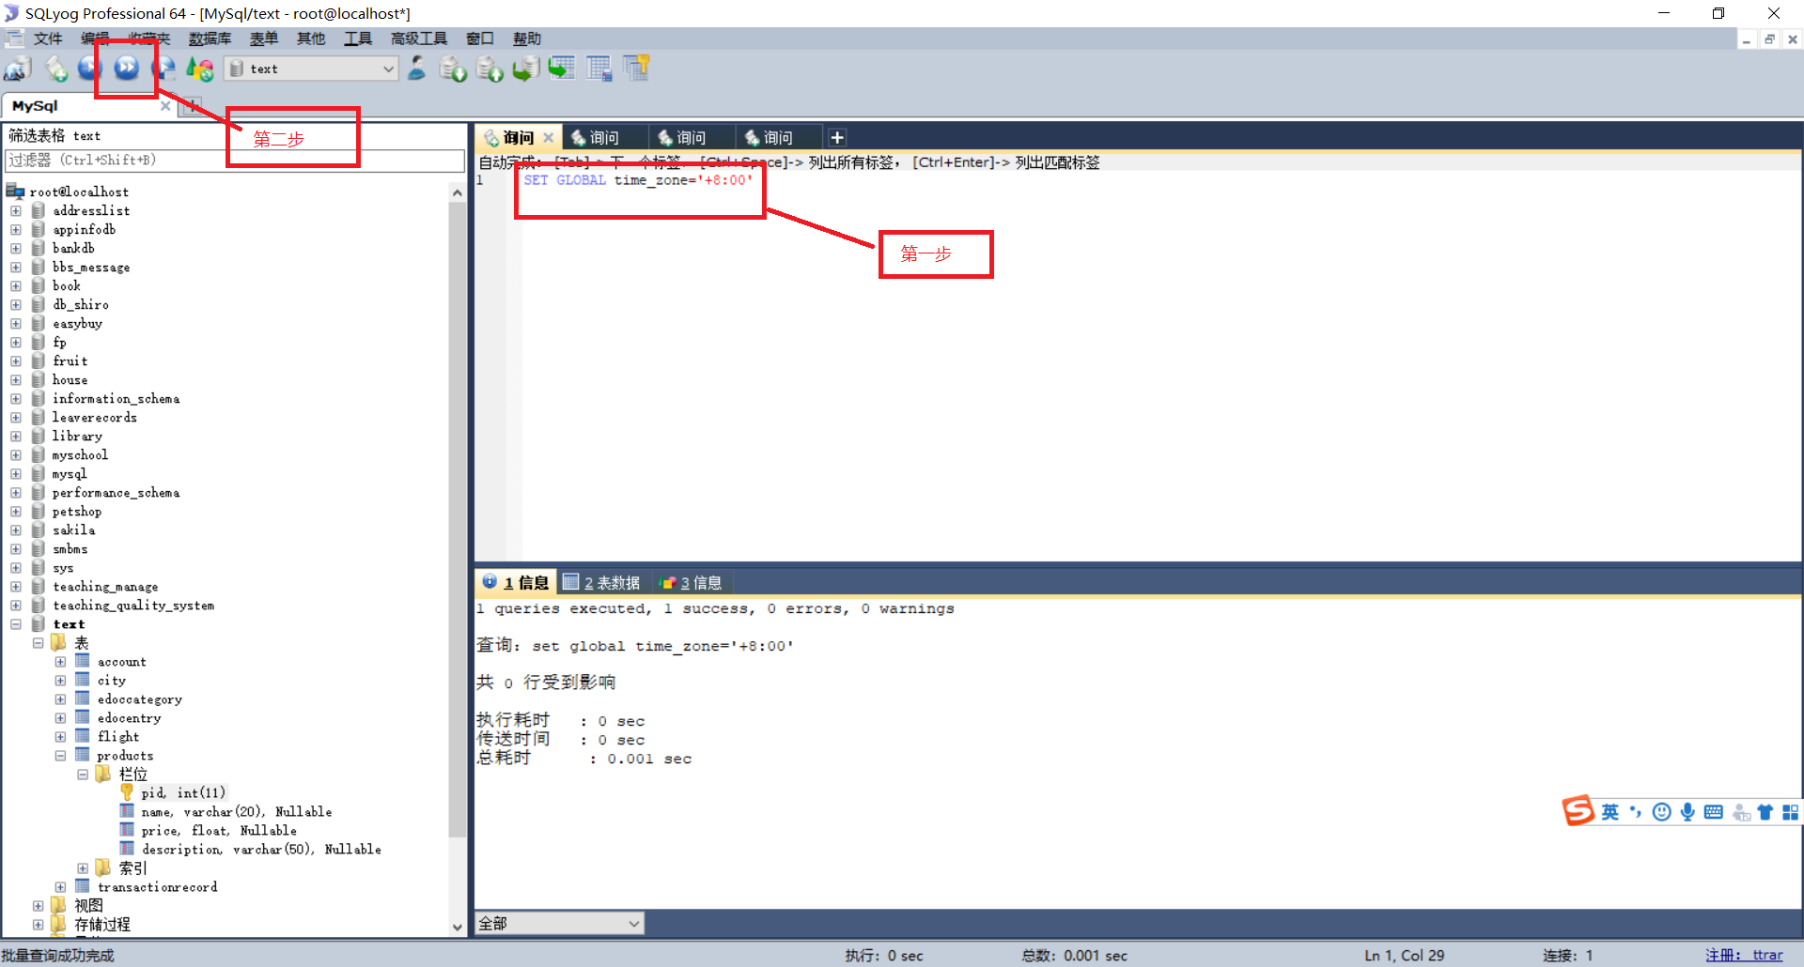Switch to the fourth 询问 query tab
The height and width of the screenshot is (967, 1804).
pyautogui.click(x=778, y=138)
